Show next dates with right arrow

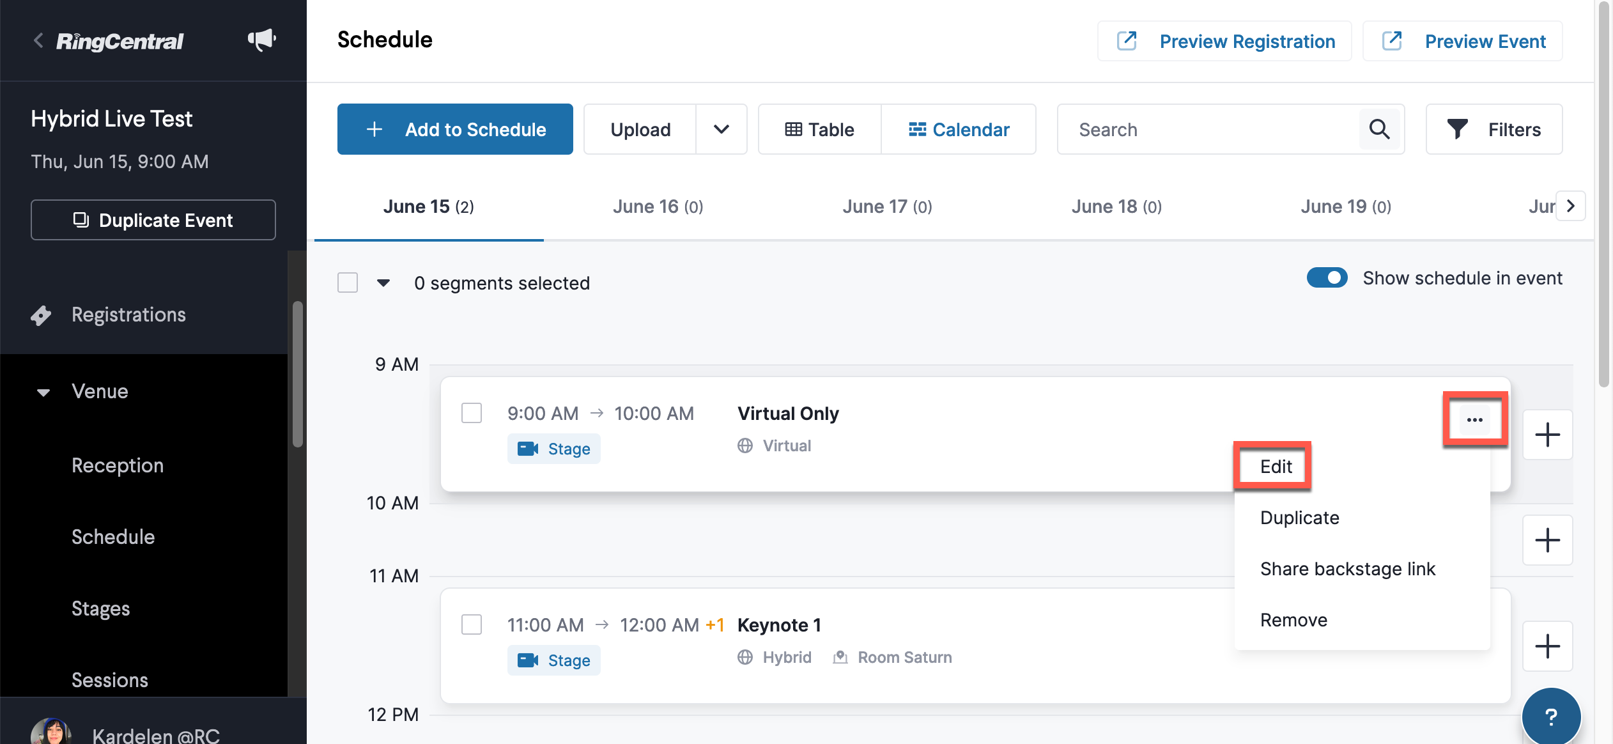1571,206
